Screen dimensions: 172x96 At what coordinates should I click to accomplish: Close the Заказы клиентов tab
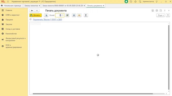pos(40,6)
